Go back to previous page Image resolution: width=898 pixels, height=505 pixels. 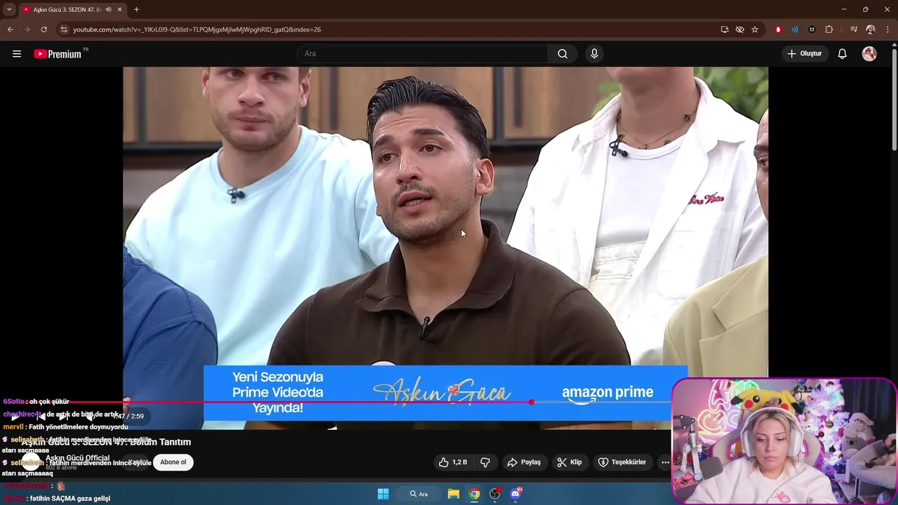[10, 29]
